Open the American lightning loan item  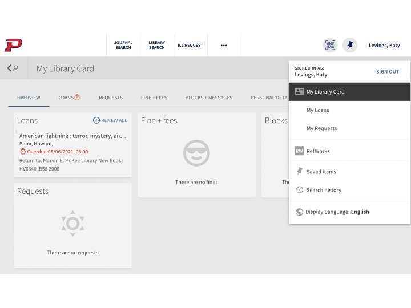[x=72, y=136]
